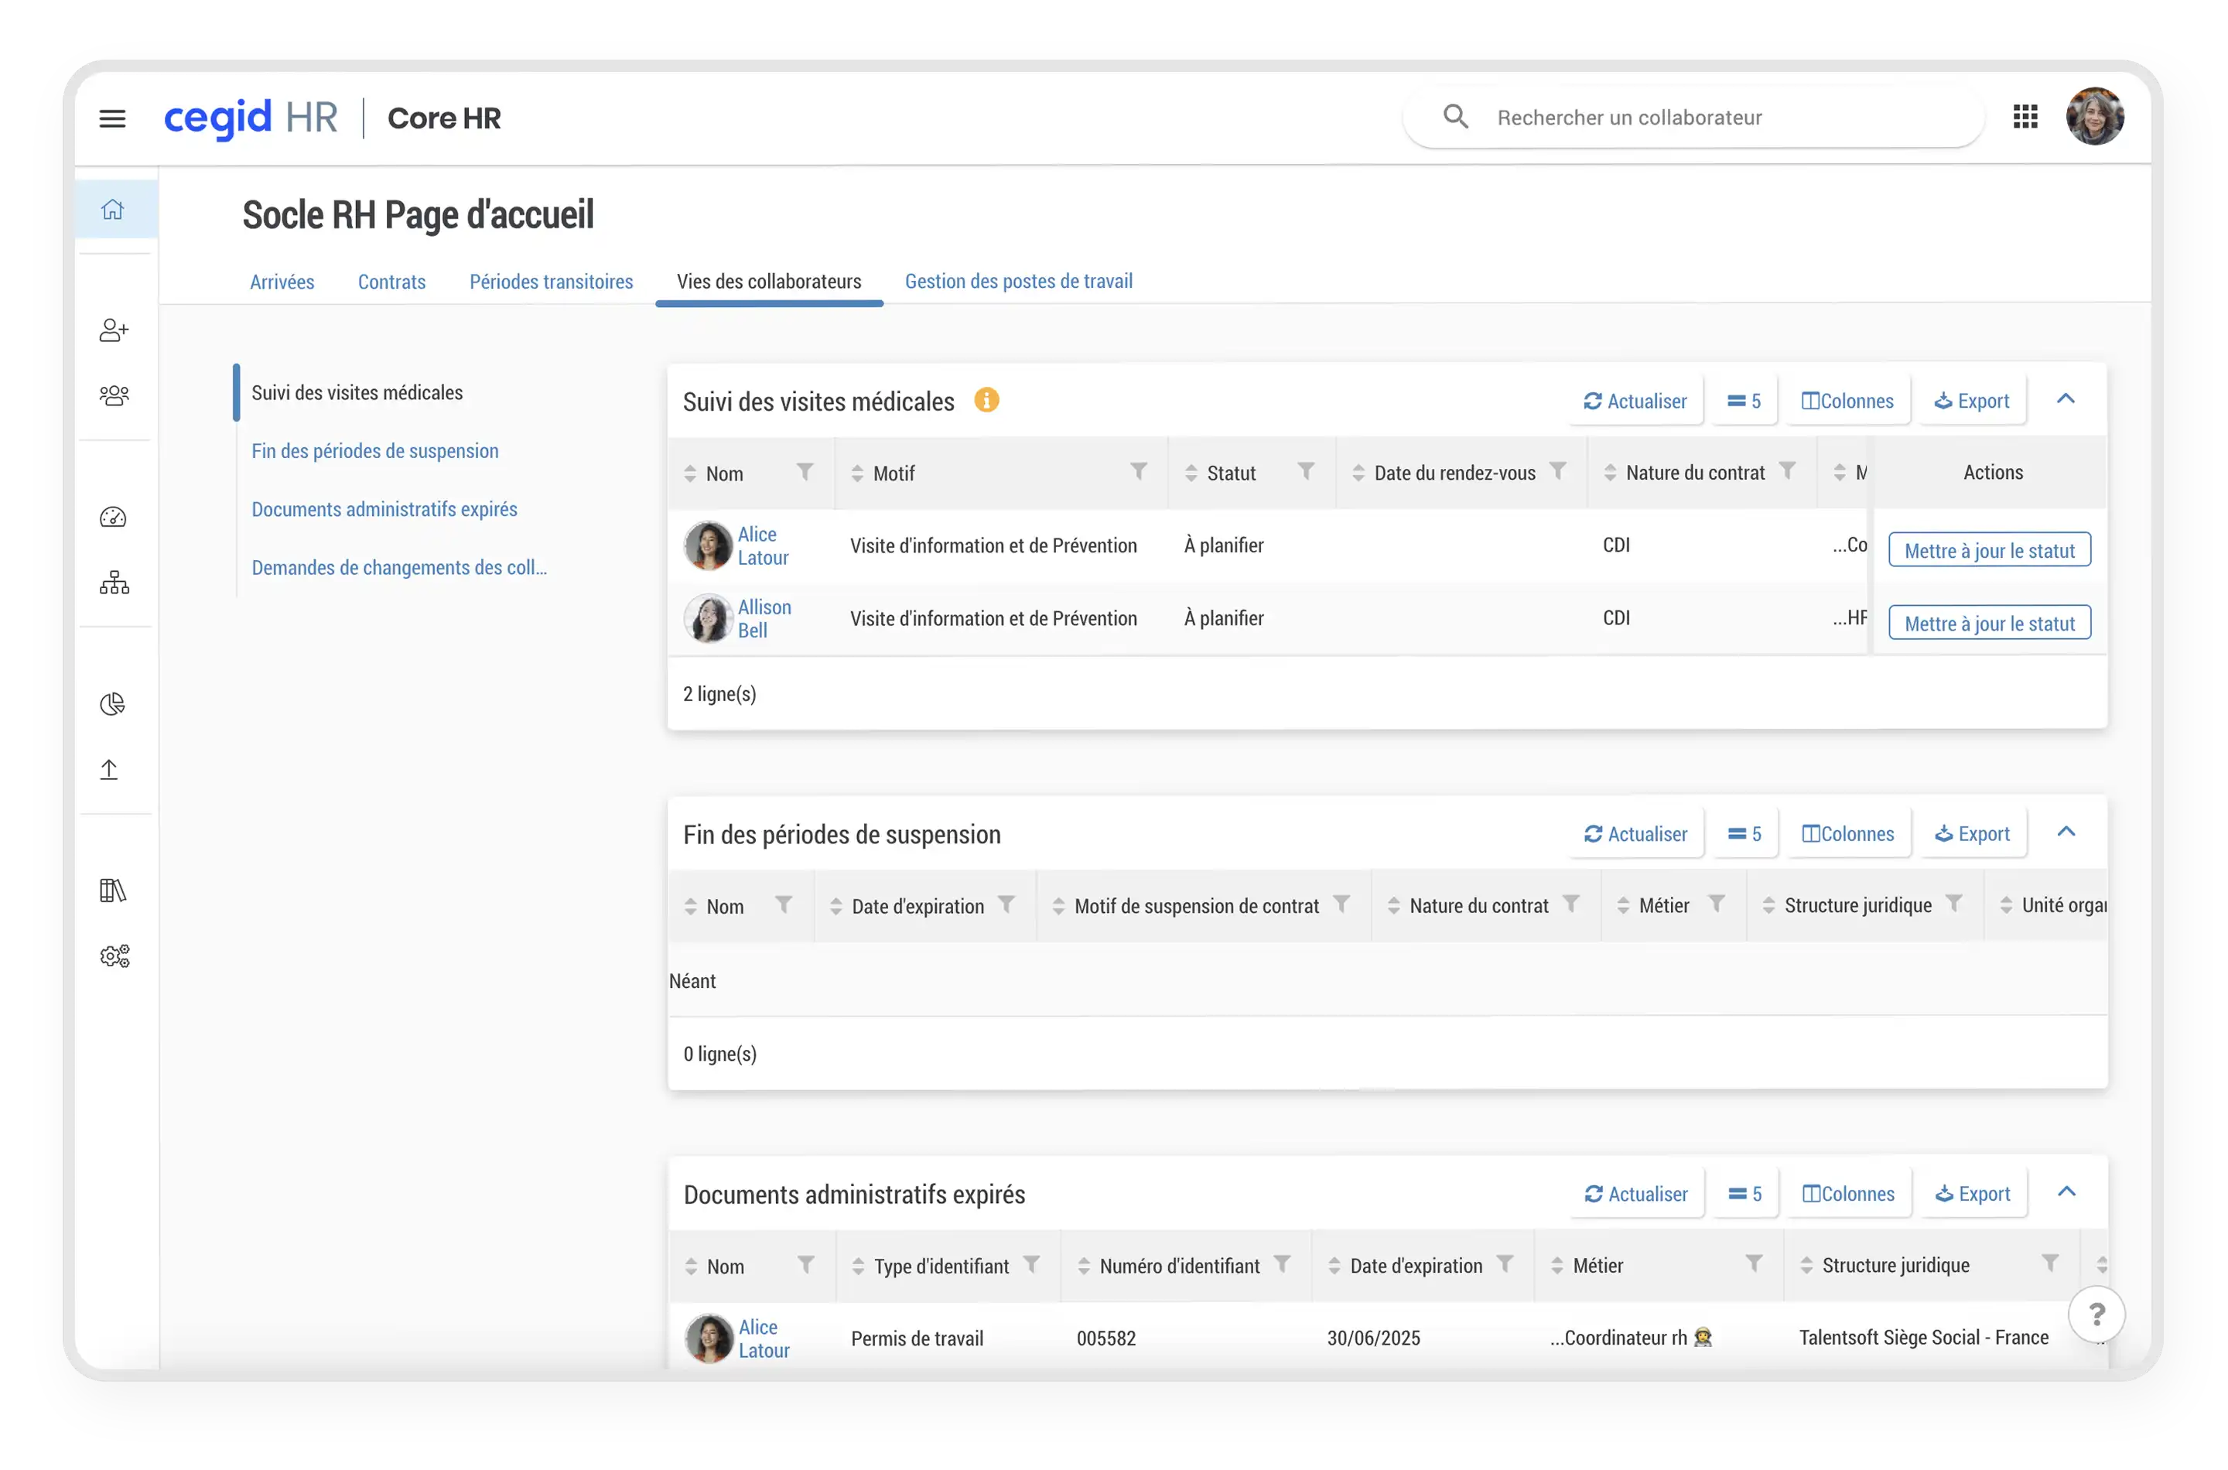Collapse the Fin des périodes de suspension panel
2228x1470 pixels.
(x=2066, y=832)
